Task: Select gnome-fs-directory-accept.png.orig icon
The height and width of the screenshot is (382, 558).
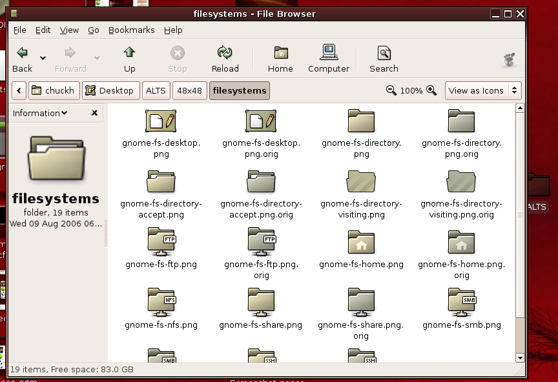Action: [261, 181]
